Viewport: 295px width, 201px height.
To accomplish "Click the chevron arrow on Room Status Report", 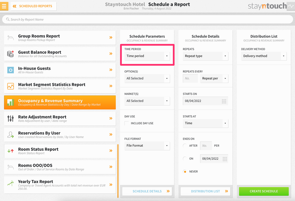I will pyautogui.click(x=111, y=151).
